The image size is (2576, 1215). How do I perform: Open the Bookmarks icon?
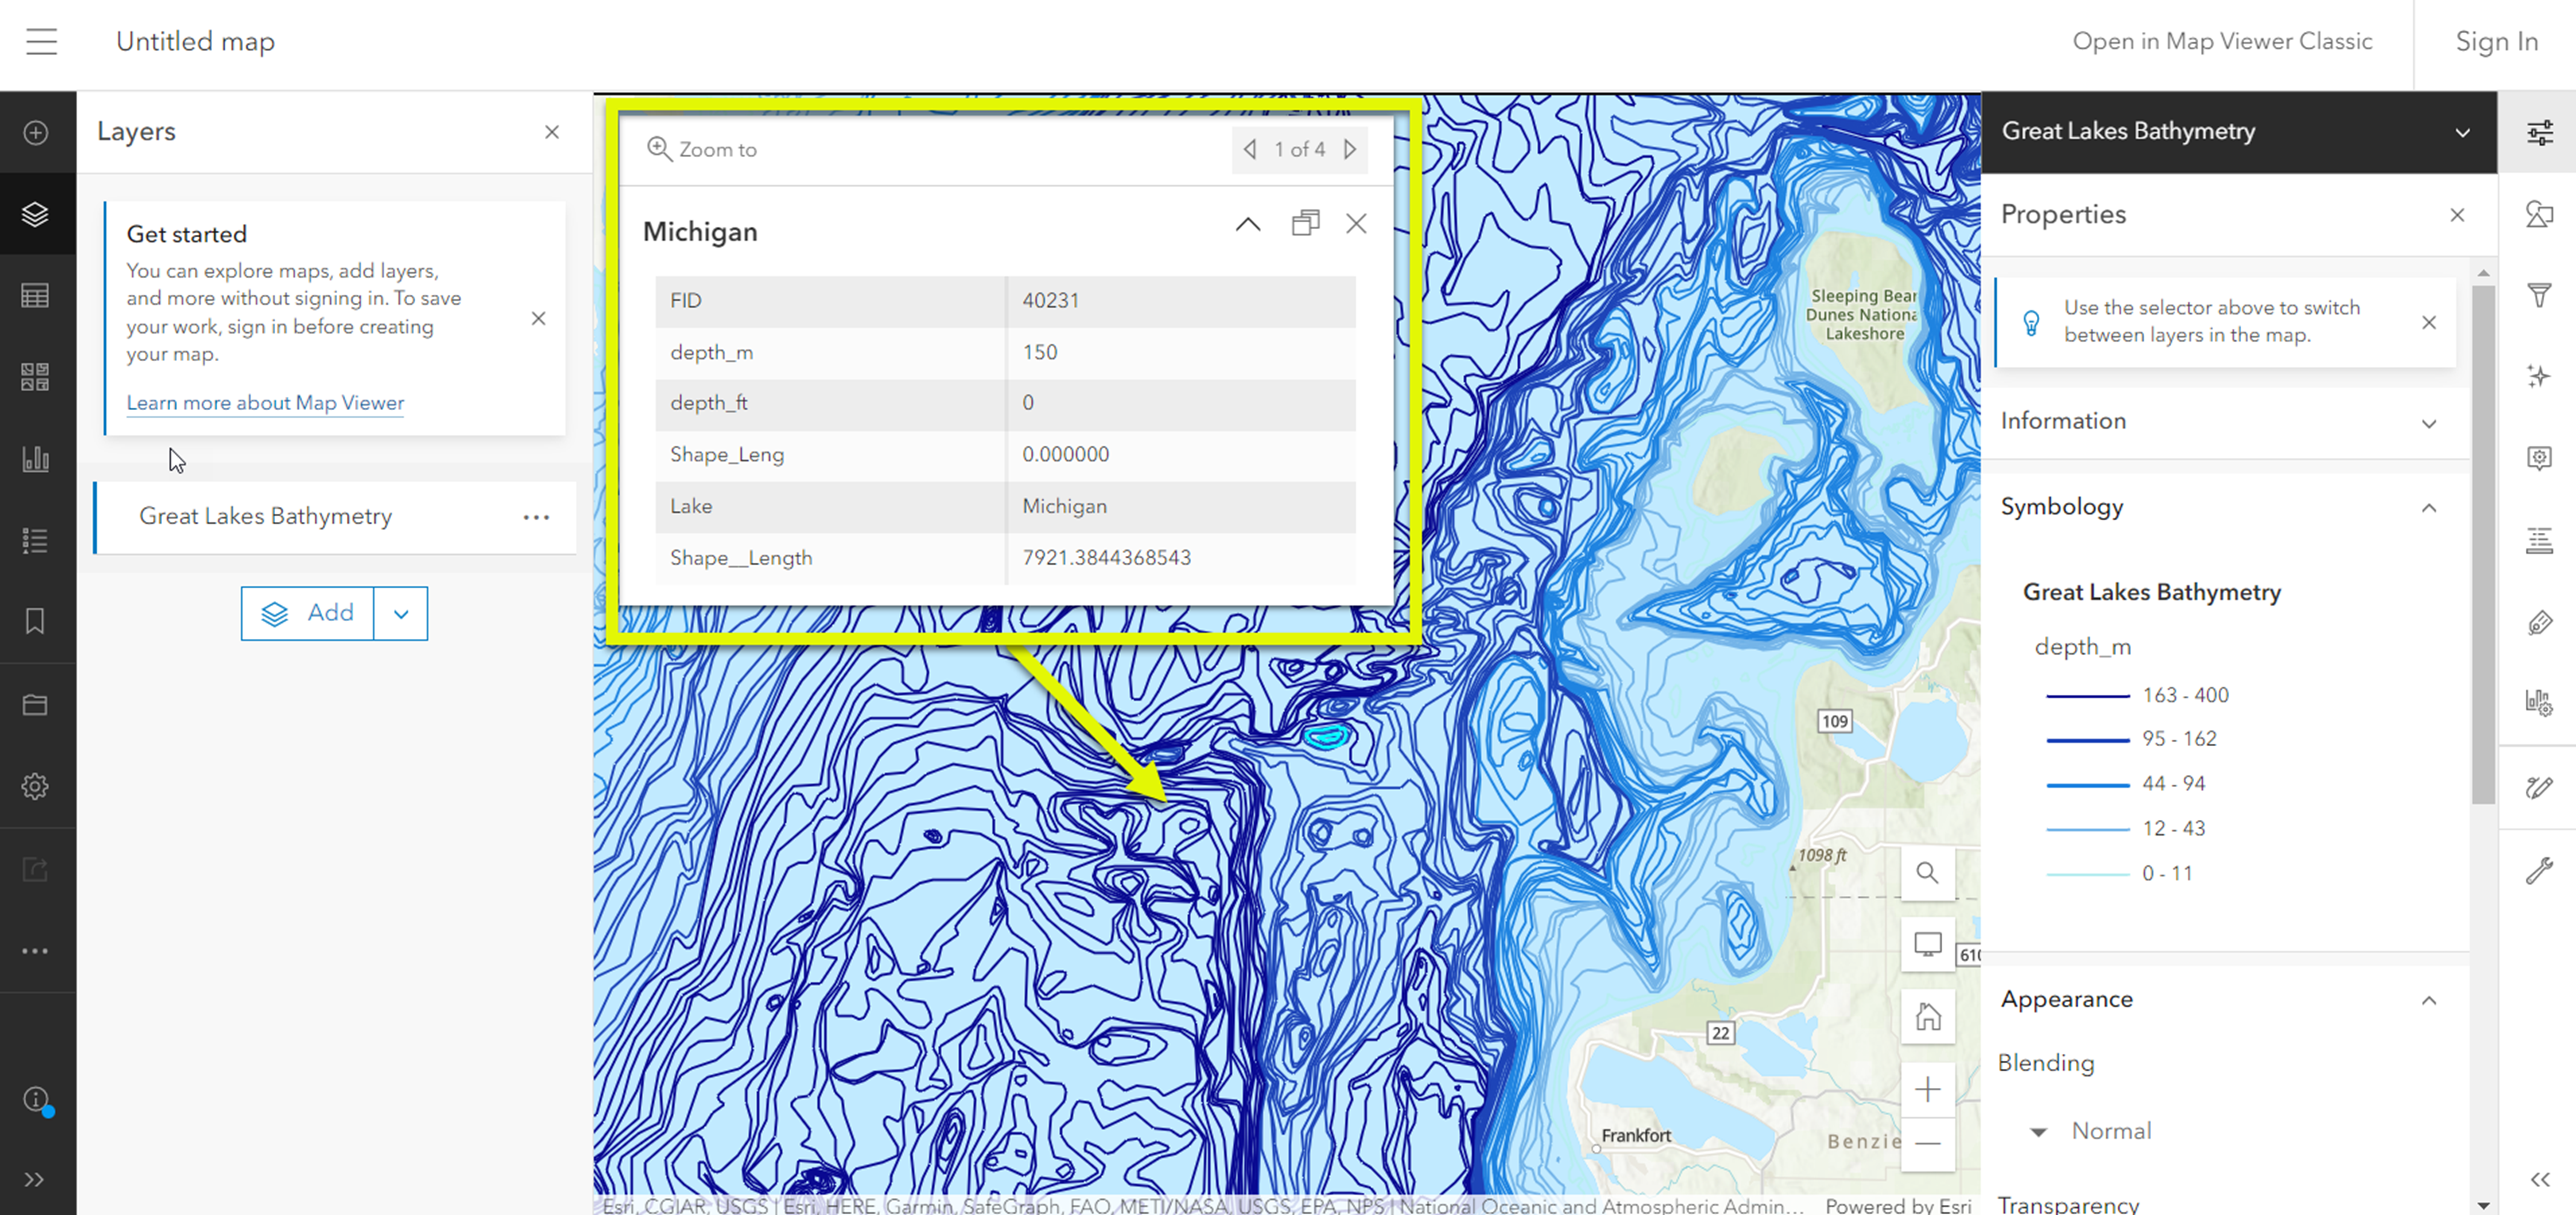point(36,622)
